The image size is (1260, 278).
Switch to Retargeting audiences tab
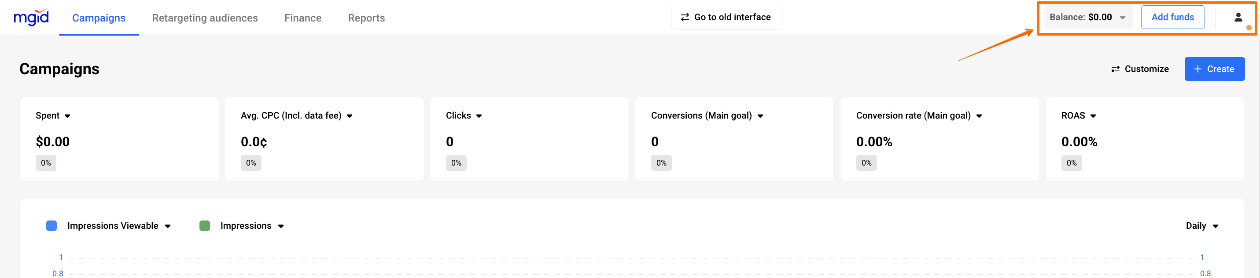204,18
